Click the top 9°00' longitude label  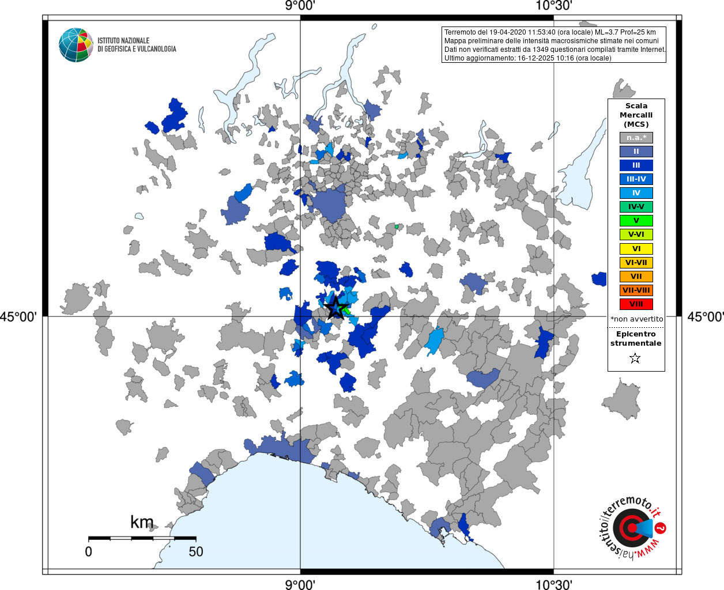(300, 6)
